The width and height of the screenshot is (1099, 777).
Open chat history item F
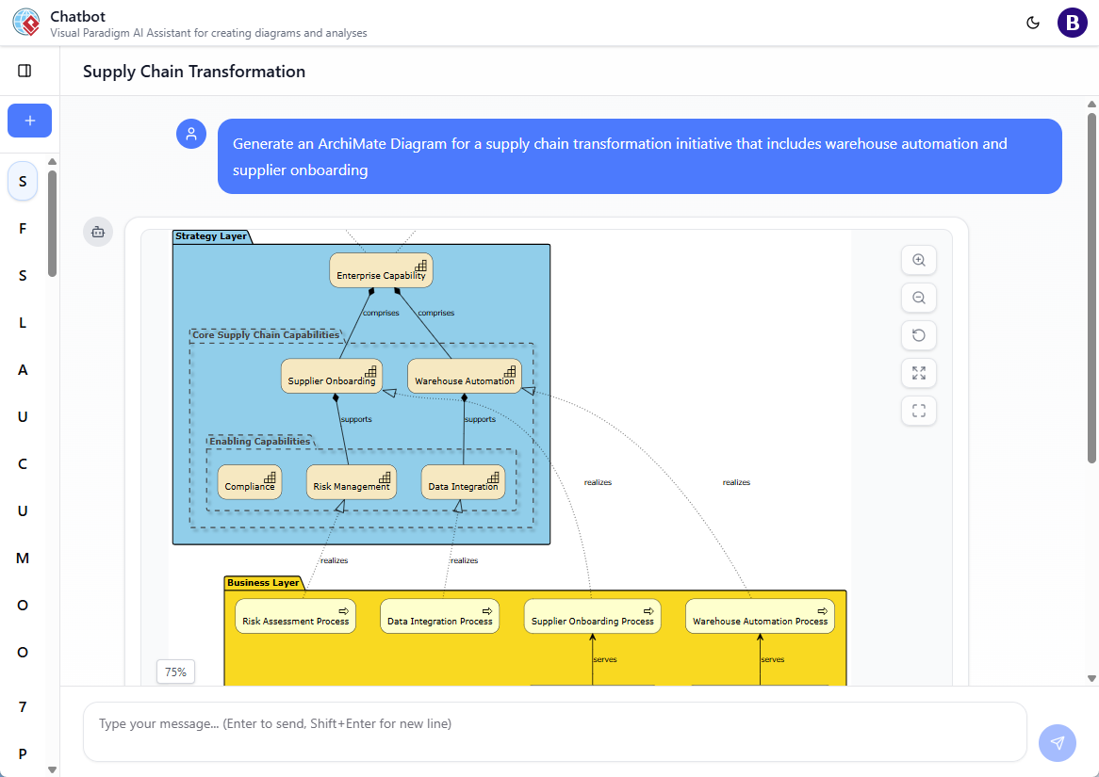click(23, 229)
